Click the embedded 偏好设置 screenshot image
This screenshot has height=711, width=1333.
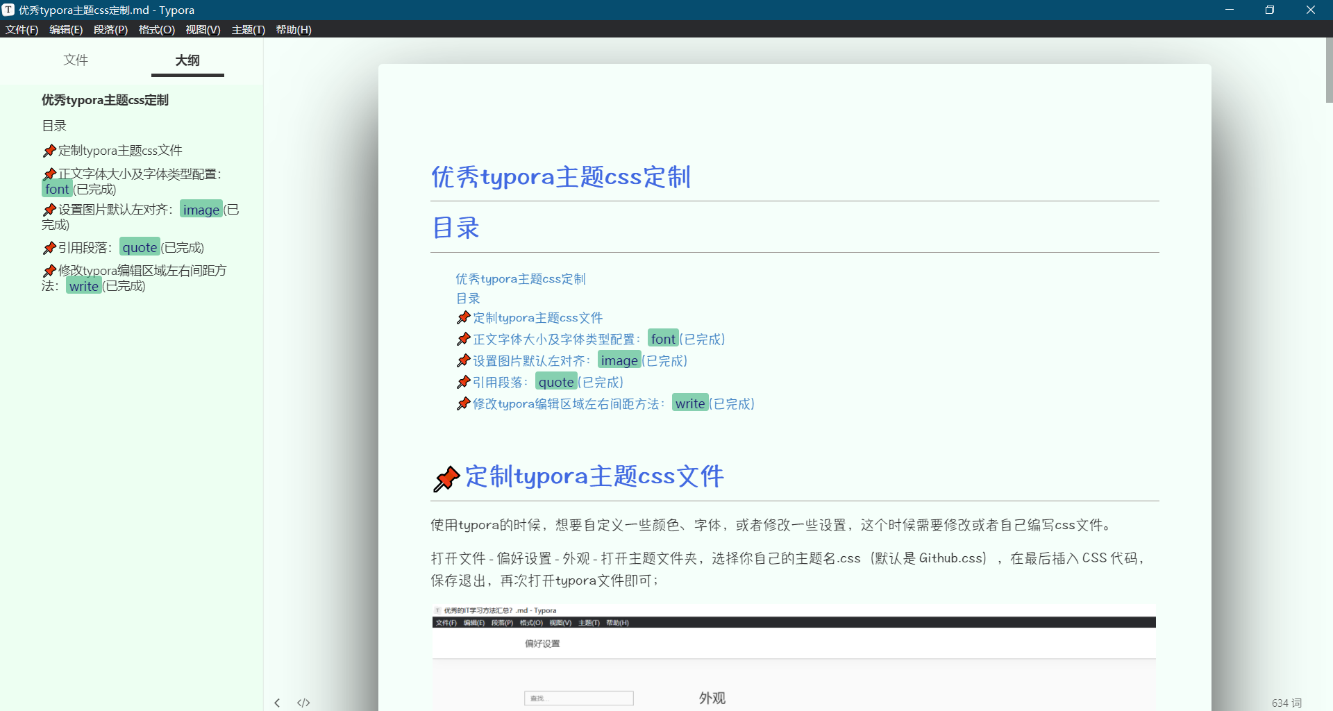[794, 657]
